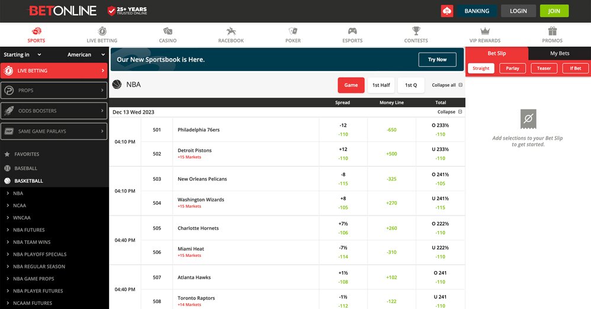This screenshot has width=591, height=309.
Task: Open the VIP Rewards crown icon
Action: [x=485, y=31]
